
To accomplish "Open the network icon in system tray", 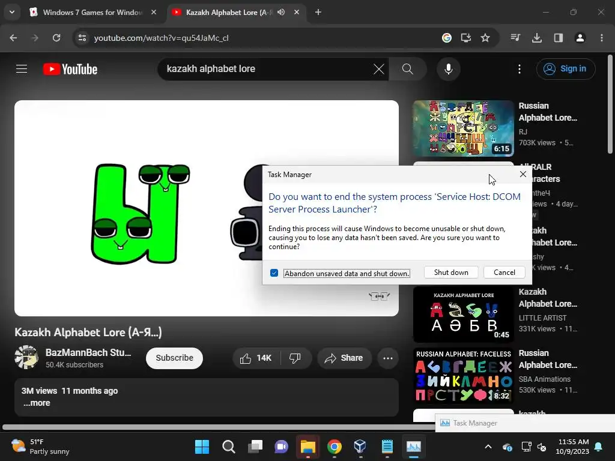I will coord(526,447).
